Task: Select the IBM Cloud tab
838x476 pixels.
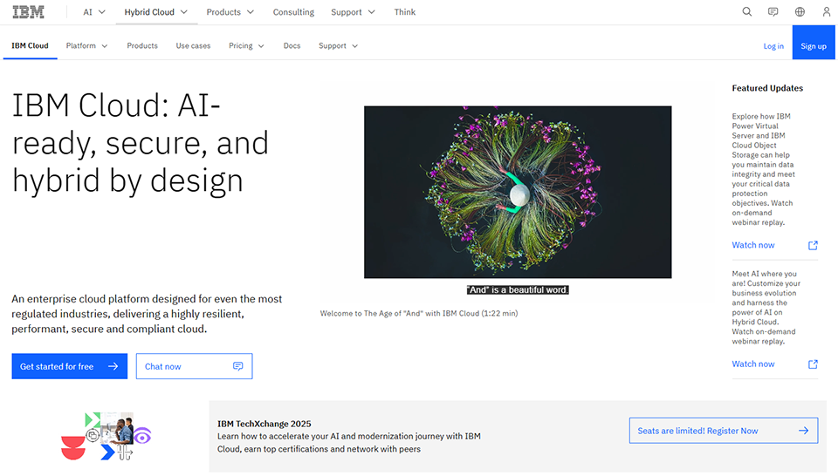Action: (30, 46)
